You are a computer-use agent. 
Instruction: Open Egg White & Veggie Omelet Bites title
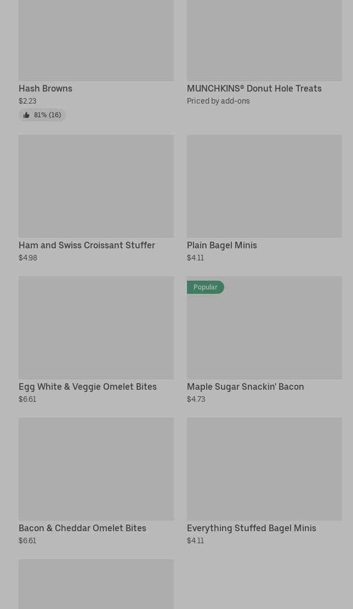click(x=88, y=387)
